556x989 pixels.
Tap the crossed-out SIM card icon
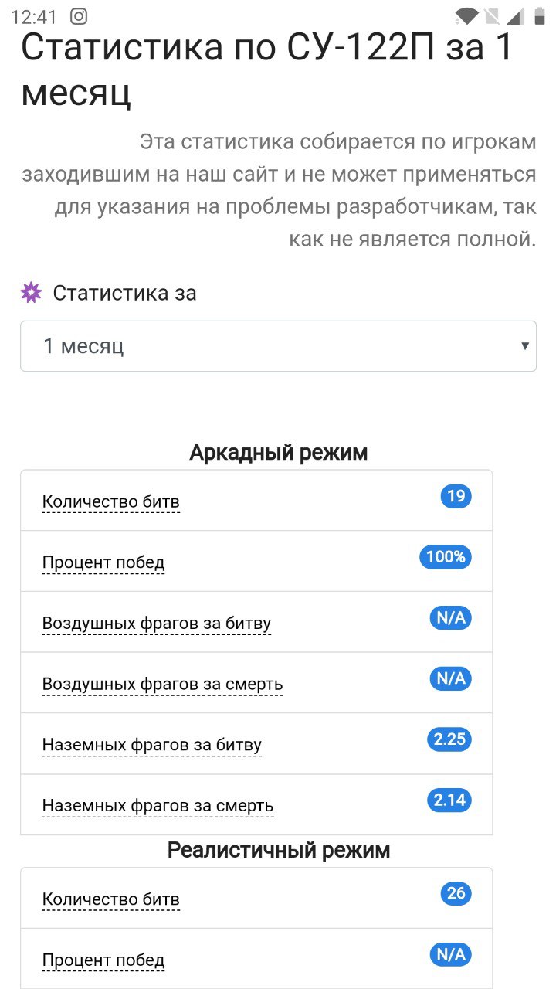click(491, 16)
